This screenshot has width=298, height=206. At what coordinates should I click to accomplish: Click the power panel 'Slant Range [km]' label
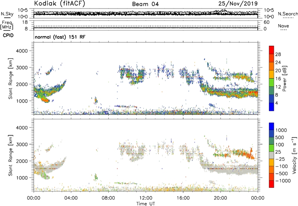tap(10, 78)
